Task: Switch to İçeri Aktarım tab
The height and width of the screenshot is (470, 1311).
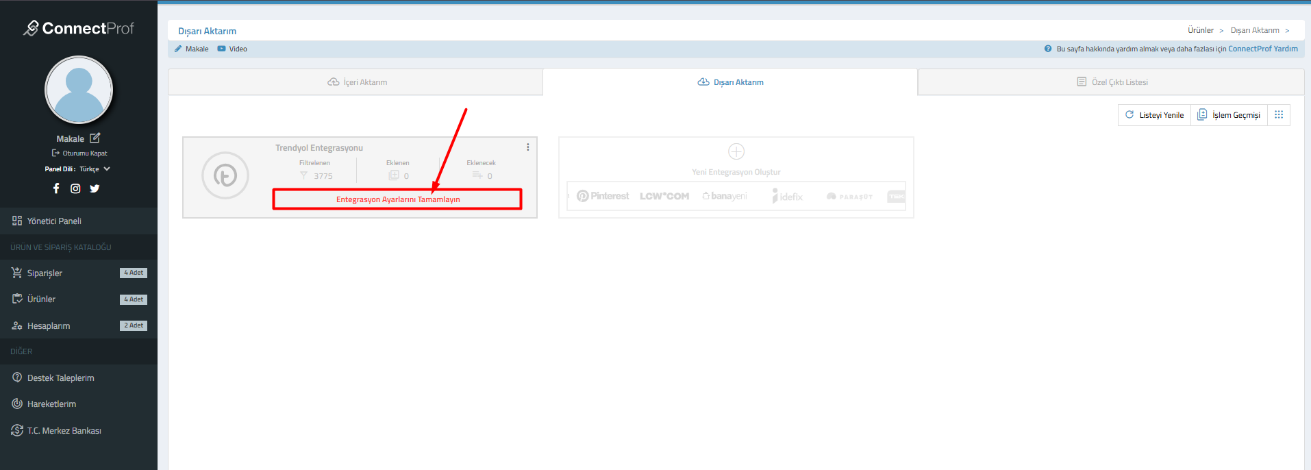Action: click(x=357, y=82)
